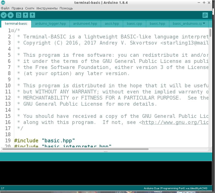This screenshot has width=215, height=193.
Task: Click the line number 17 in status bar
Action: tap(3, 188)
